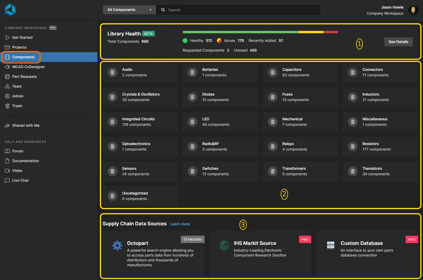Screen dimensions: 423x280
Task: Click the Part Requests icon
Action: click(x=7, y=77)
